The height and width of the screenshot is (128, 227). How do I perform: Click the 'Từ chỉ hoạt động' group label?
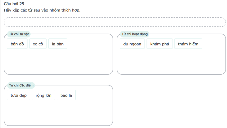tap(134, 34)
